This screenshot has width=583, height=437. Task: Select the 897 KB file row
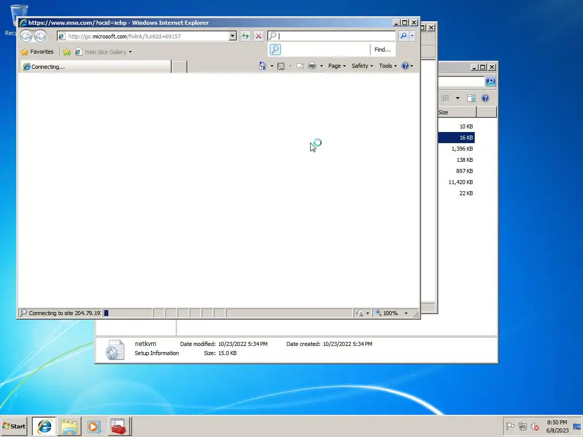[456, 171]
